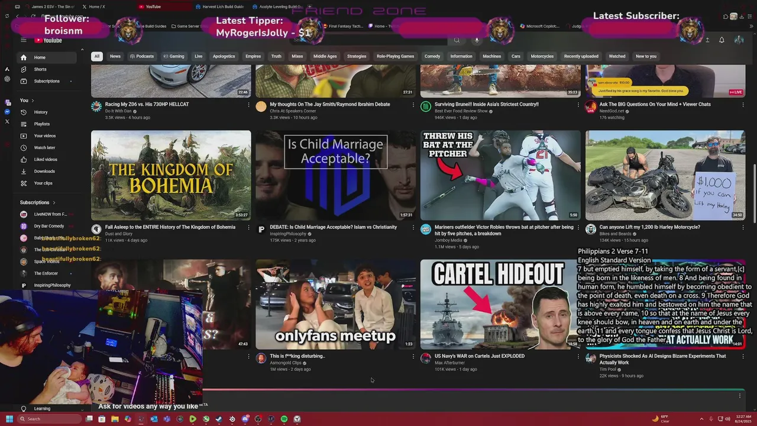Open the Create upload icon in the YouTube header
Viewport: 757px width, 426px height.
[707, 40]
